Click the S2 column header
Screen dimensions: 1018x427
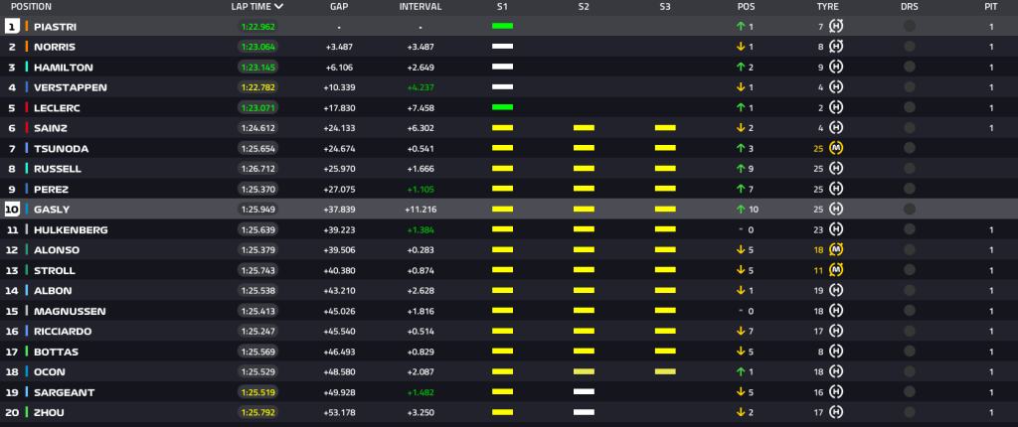coord(584,7)
